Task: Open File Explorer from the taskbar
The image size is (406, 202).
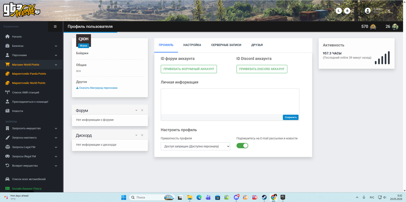Action: (189, 197)
